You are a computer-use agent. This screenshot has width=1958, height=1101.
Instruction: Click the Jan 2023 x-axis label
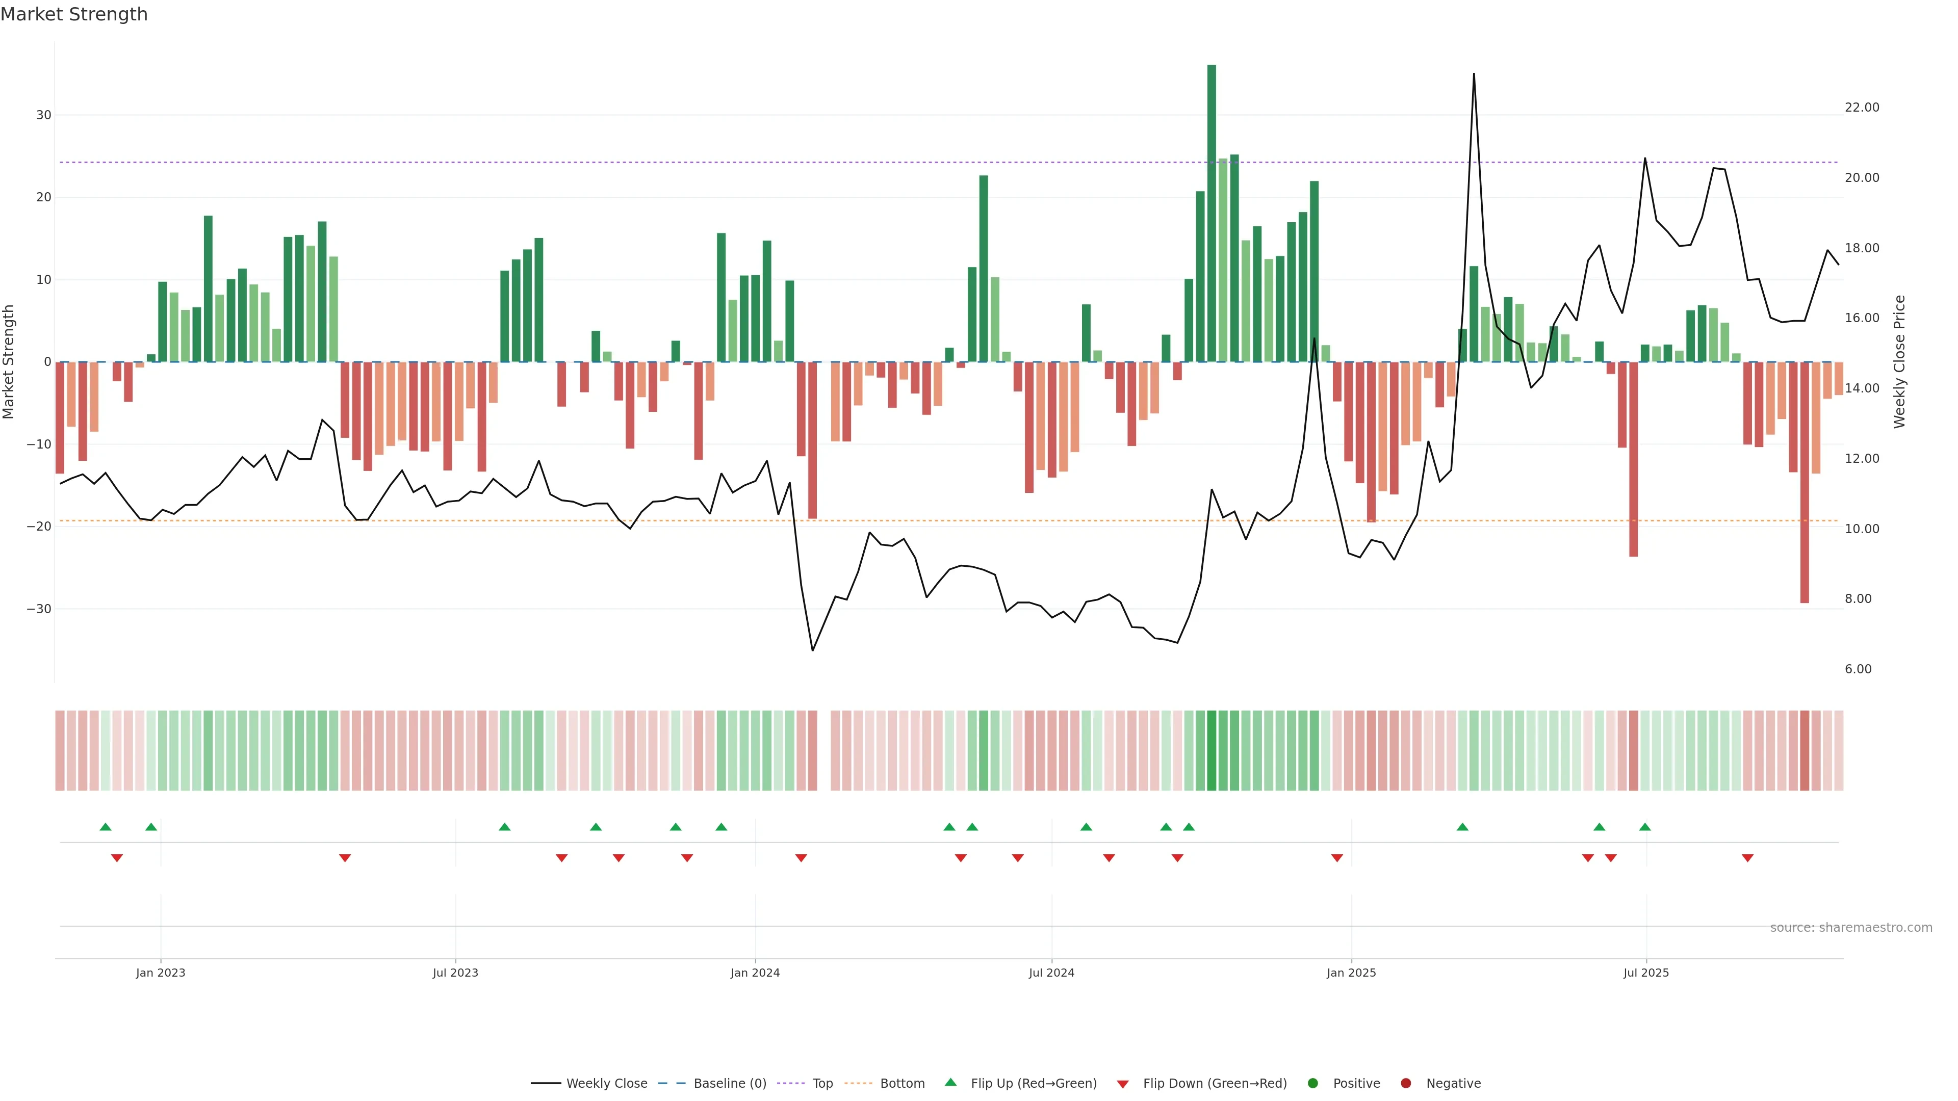click(161, 973)
